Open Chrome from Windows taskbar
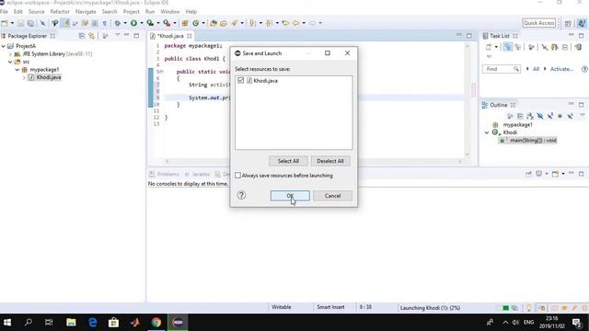Image resolution: width=589 pixels, height=331 pixels. coord(156,322)
